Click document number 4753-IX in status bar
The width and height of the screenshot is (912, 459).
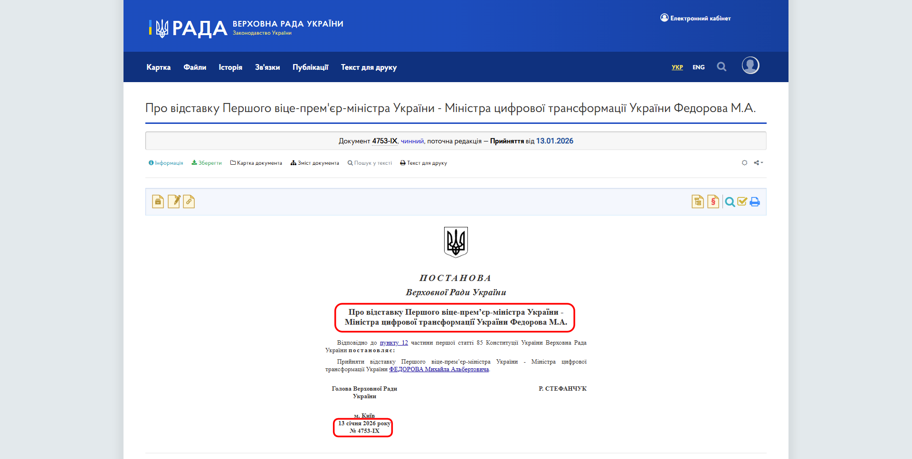385,141
